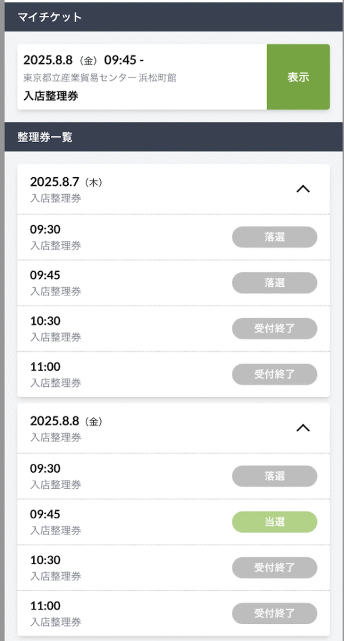Click 落選 badge for 8.8 09:30
Screen dimensions: 344x641
point(274,476)
